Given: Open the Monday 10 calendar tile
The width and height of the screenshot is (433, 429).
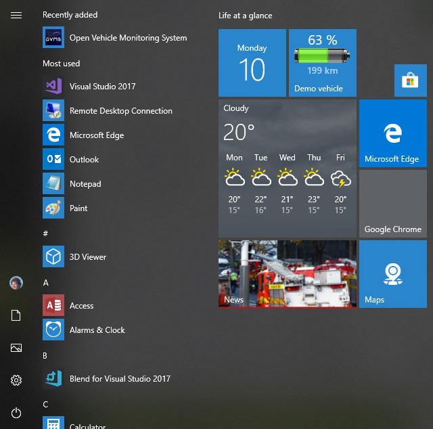Looking at the screenshot, I should click(x=252, y=63).
